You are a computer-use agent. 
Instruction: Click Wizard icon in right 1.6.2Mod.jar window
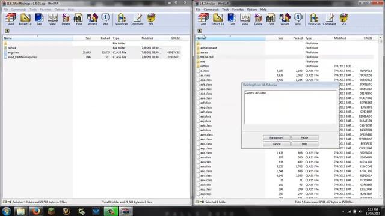click(285, 19)
